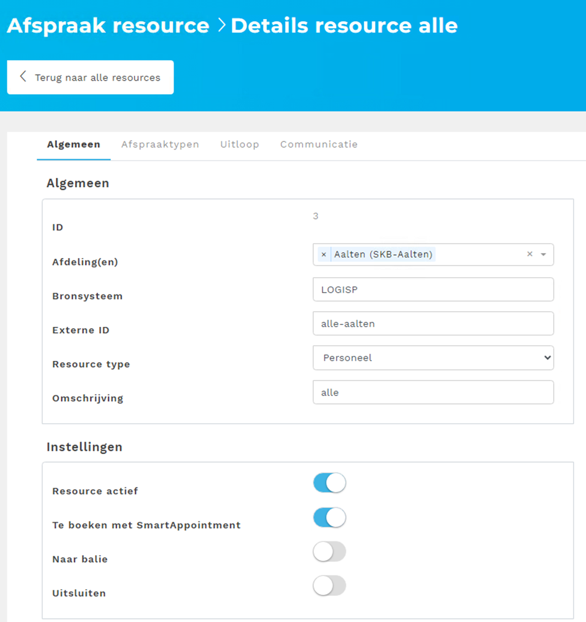Screen dimensions: 586x622
Task: Click the Omschrijving text field
Action: (433, 393)
